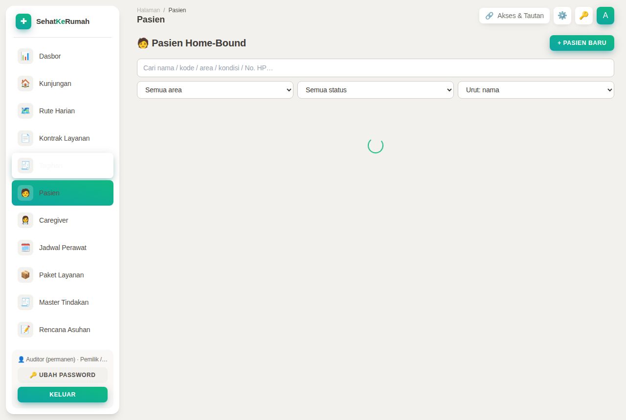Open Rute Harian map icon
This screenshot has width=626, height=420.
(25, 111)
